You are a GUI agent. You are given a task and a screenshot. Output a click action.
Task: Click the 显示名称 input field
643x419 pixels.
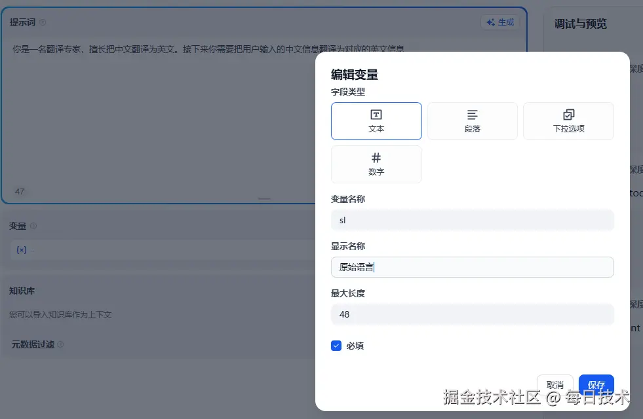click(472, 267)
